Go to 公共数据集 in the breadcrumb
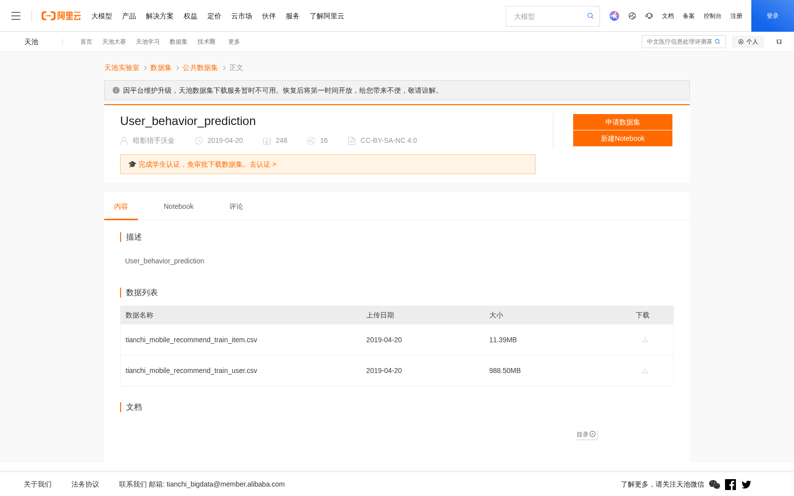Viewport: 794px width, 496px height. coord(200,67)
